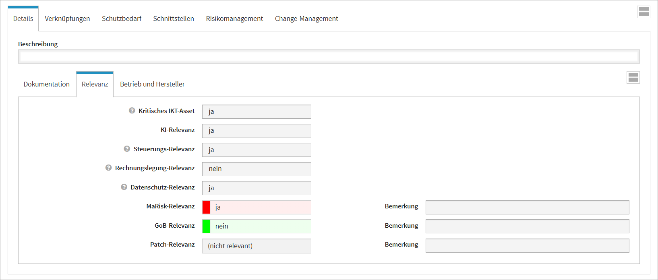Screen dimensions: 658x280
Task: Click Bemerkung field next to MaRisk-Relevanz
Action: point(527,207)
